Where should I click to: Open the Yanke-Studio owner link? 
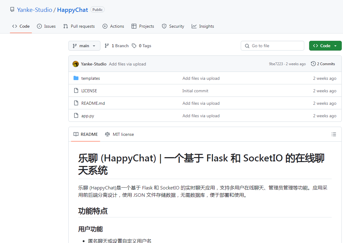[34, 10]
